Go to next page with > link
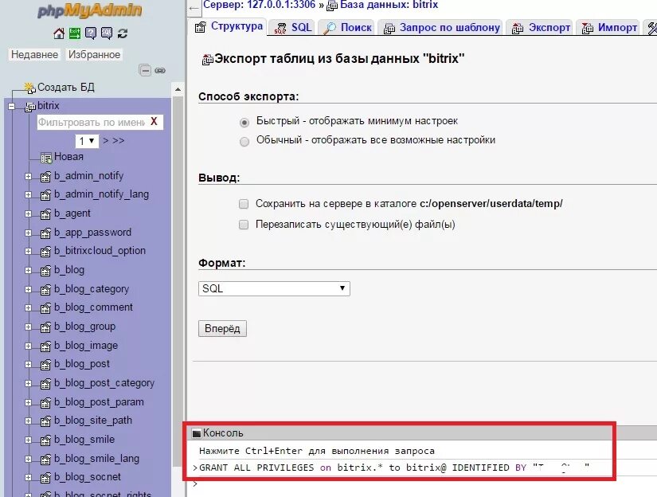Screen dimensions: 657x497 [106, 141]
